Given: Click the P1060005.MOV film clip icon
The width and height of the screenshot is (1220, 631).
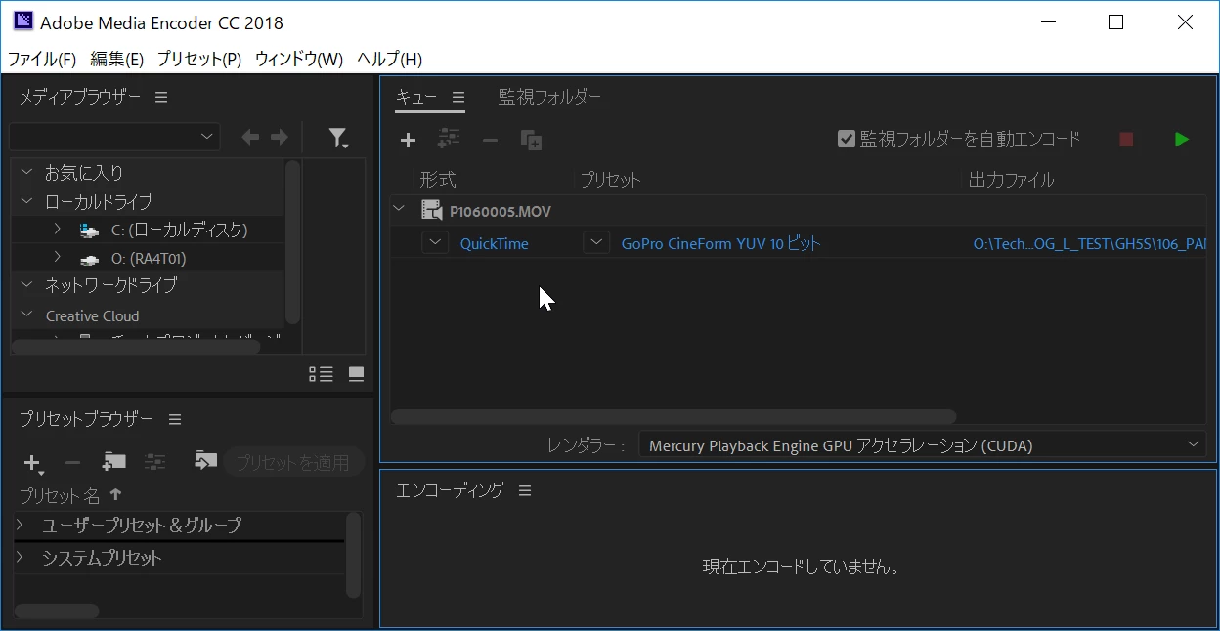Looking at the screenshot, I should click(x=431, y=210).
